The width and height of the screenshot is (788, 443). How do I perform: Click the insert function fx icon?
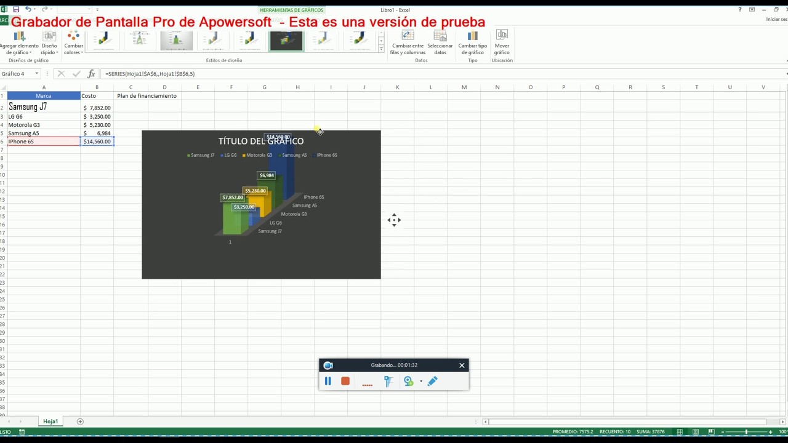91,74
